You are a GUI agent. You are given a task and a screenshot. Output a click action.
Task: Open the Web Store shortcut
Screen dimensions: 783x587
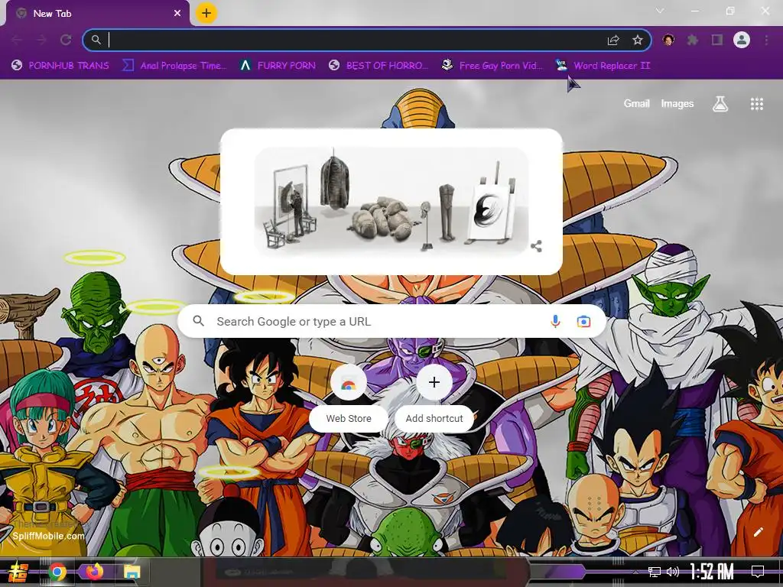(349, 397)
